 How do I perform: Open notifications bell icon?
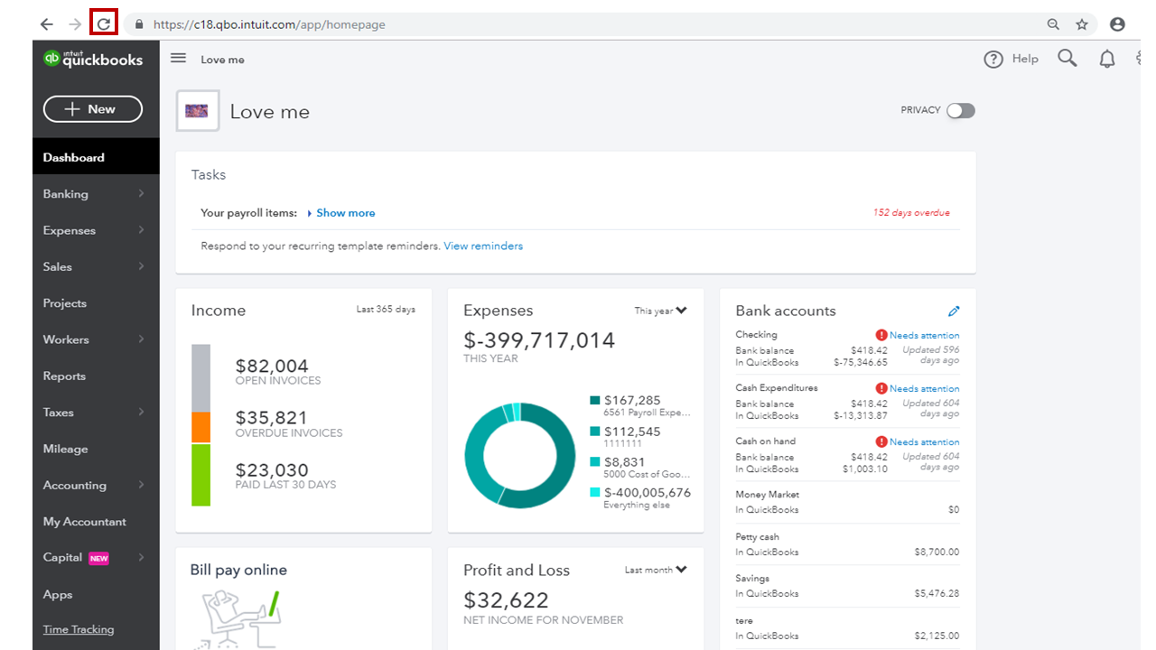pos(1106,60)
